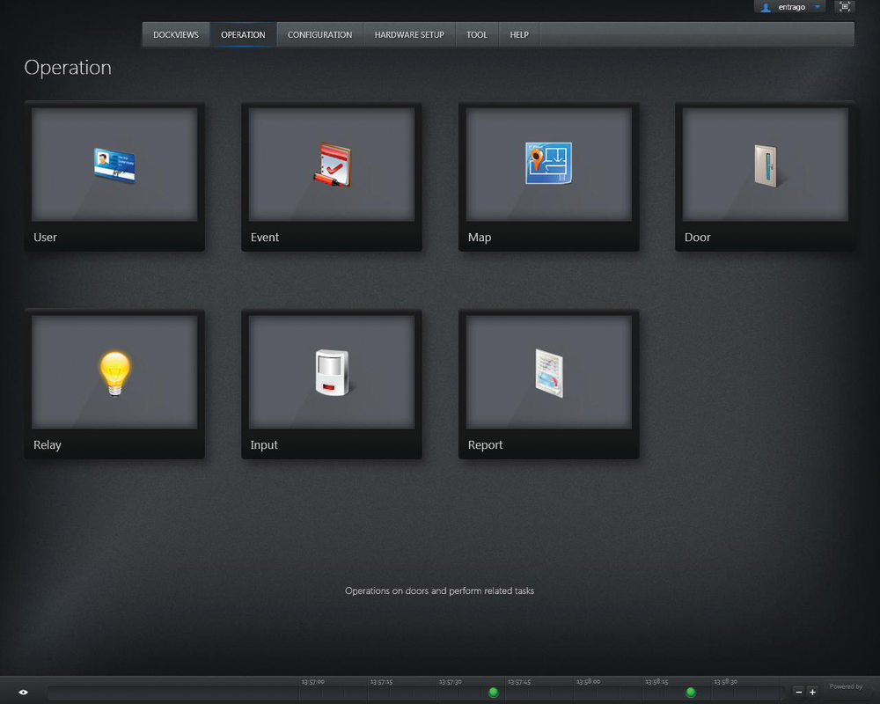The width and height of the screenshot is (880, 704).
Task: Open the Event checklist icon
Action: (x=333, y=165)
